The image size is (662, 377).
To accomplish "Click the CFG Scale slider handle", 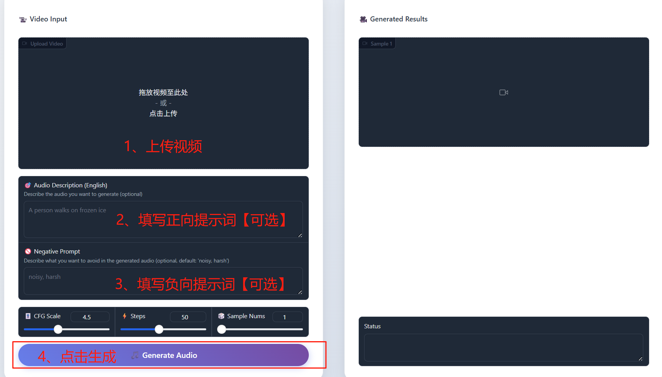I will click(58, 329).
